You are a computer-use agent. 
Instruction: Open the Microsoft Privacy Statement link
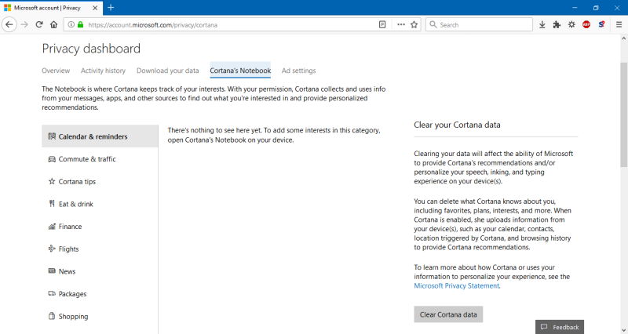click(x=456, y=286)
